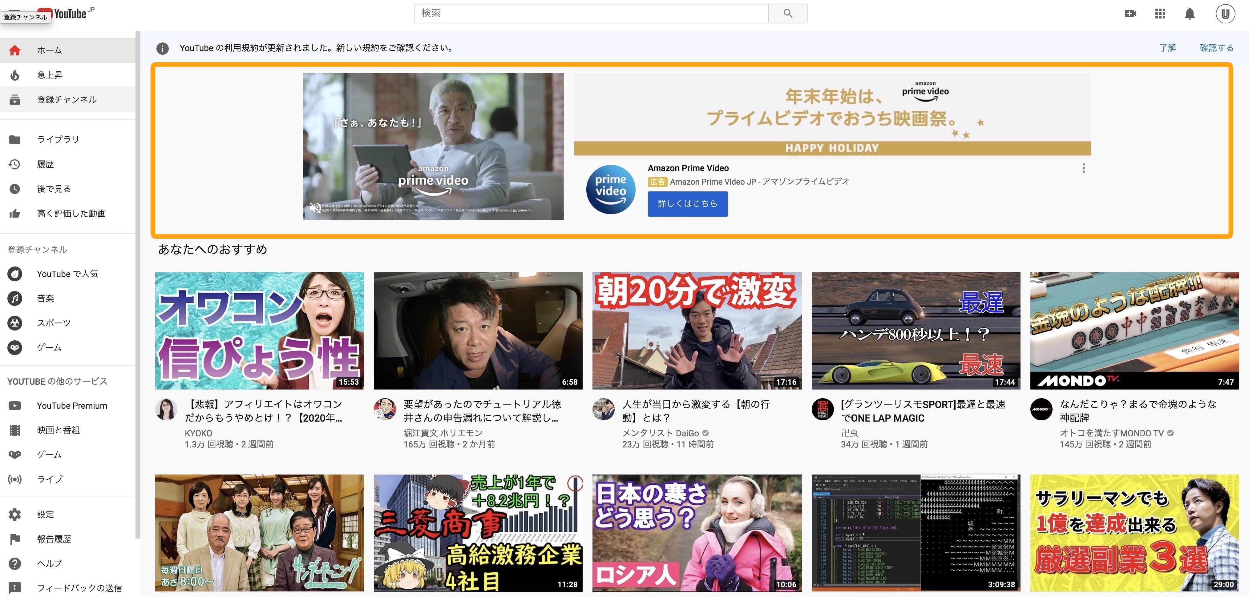Select ホーム in the sidebar
The width and height of the screenshot is (1249, 597).
click(x=67, y=50)
